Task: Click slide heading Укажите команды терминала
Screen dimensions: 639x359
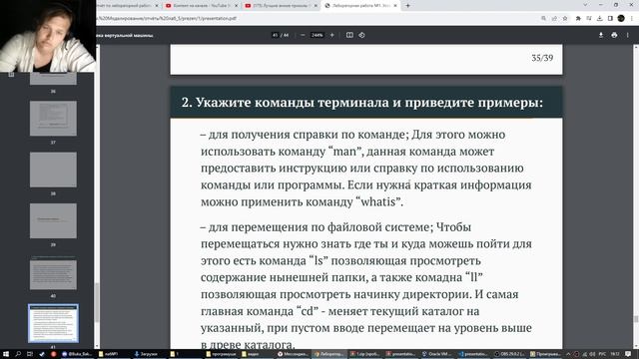Action: pos(362,102)
